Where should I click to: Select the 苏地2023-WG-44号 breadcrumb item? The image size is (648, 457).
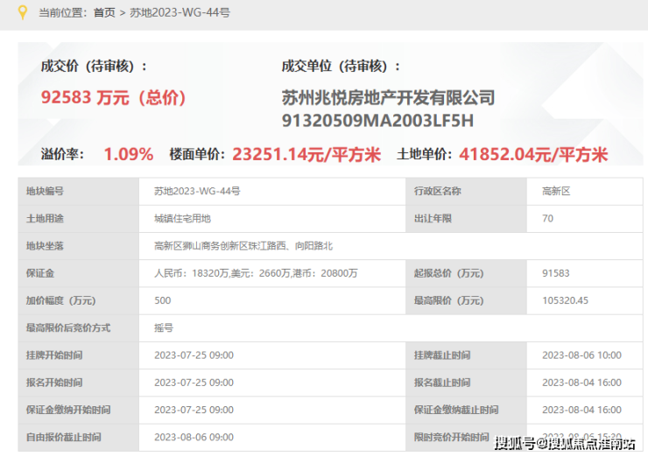click(180, 13)
